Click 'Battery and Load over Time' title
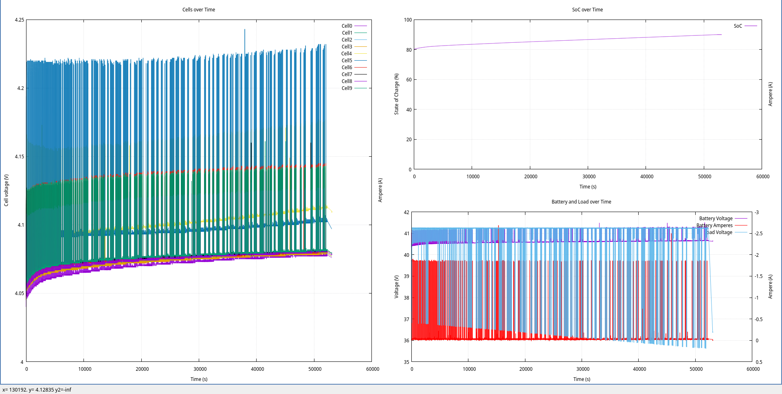This screenshot has height=394, width=782. (x=581, y=202)
